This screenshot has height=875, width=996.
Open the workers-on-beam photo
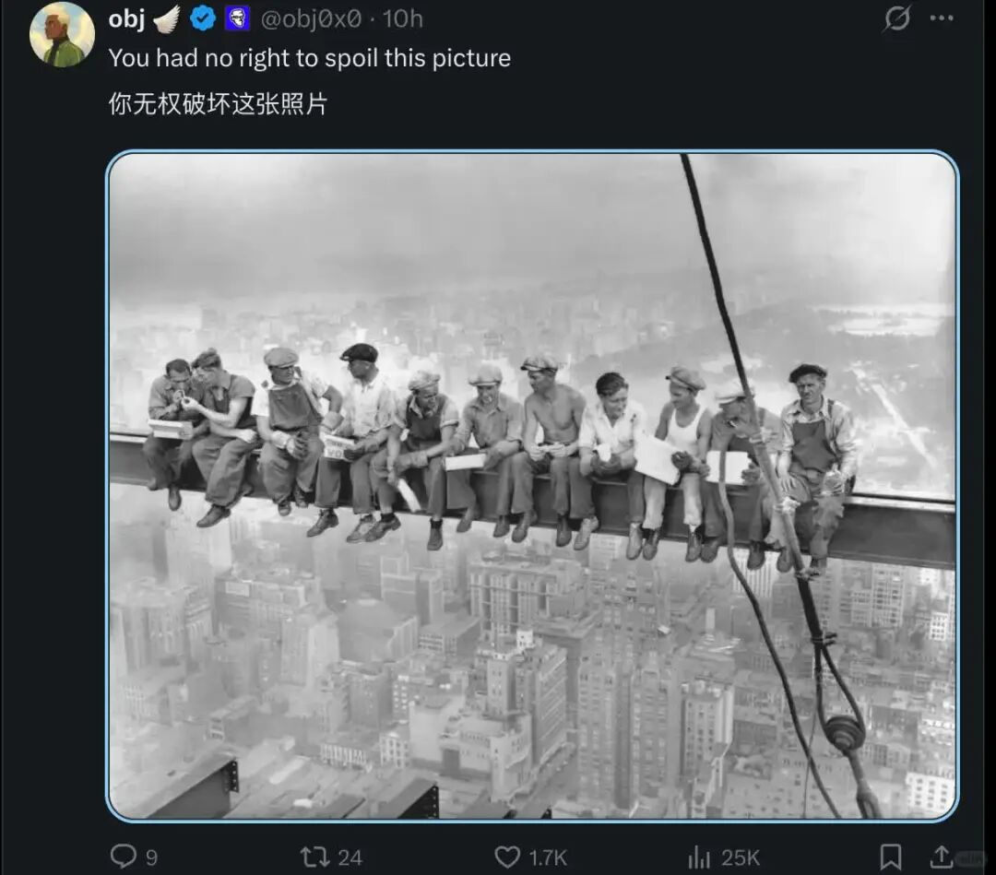point(532,484)
